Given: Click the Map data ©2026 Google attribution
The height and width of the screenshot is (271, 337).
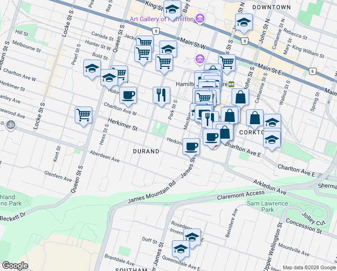Looking at the screenshot, I should [309, 268].
